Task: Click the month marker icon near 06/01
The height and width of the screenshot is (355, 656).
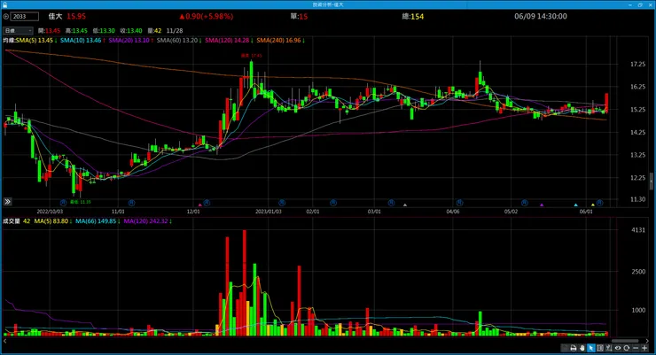Action: [599, 203]
